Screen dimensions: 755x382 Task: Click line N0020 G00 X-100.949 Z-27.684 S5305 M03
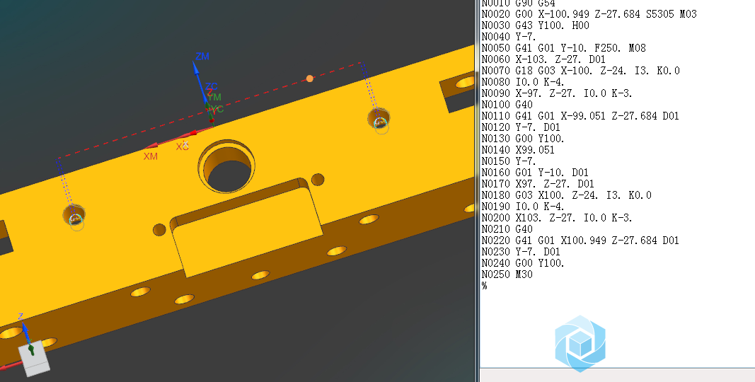pos(589,14)
